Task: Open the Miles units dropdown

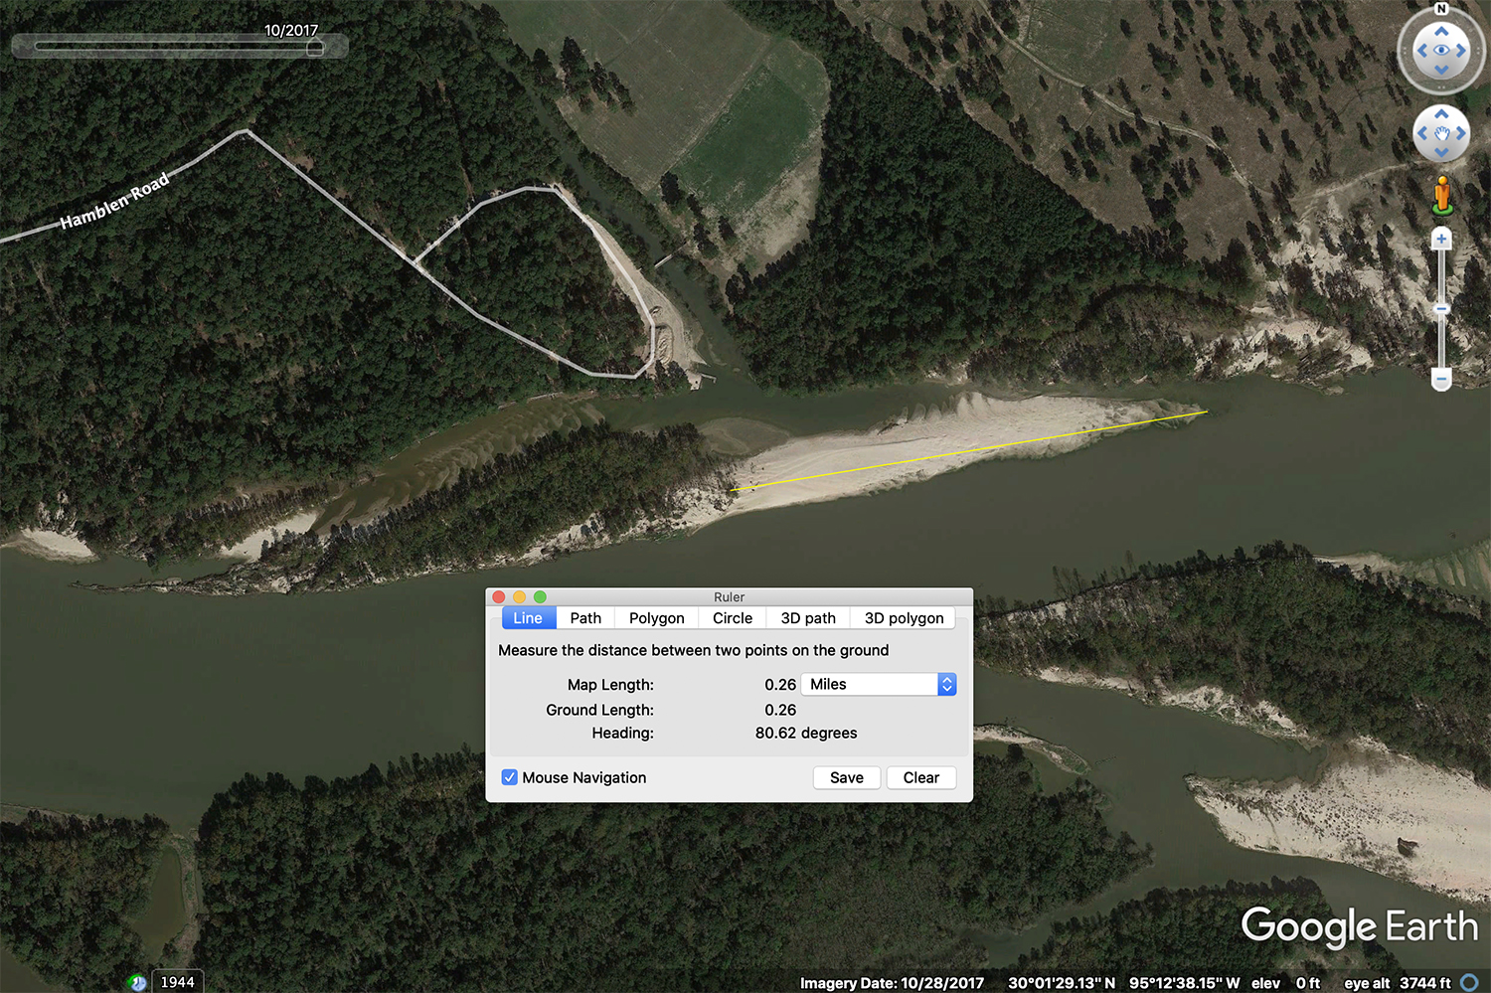Action: coord(879,684)
